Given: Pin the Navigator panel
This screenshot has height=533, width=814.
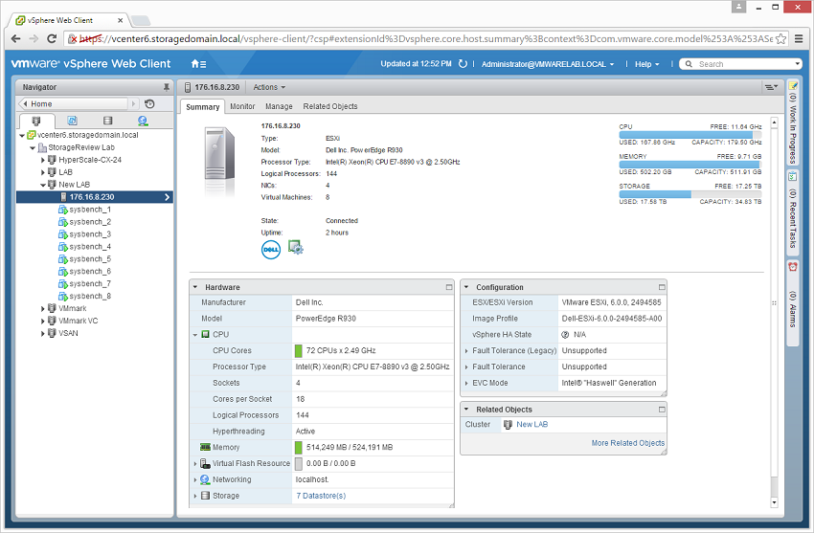Looking at the screenshot, I should point(166,87).
